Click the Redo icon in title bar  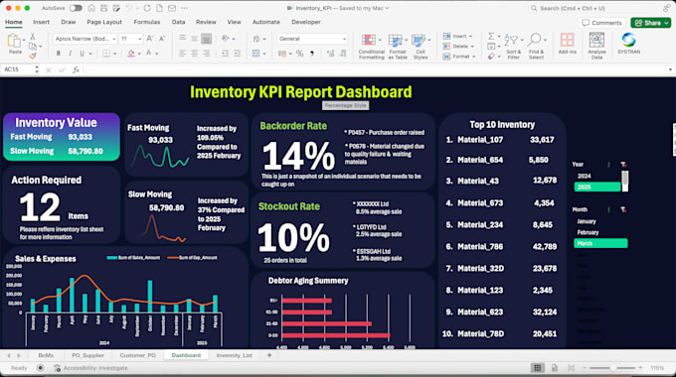coord(147,8)
